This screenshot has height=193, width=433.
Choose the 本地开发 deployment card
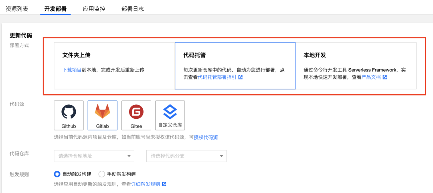pyautogui.click(x=356, y=65)
